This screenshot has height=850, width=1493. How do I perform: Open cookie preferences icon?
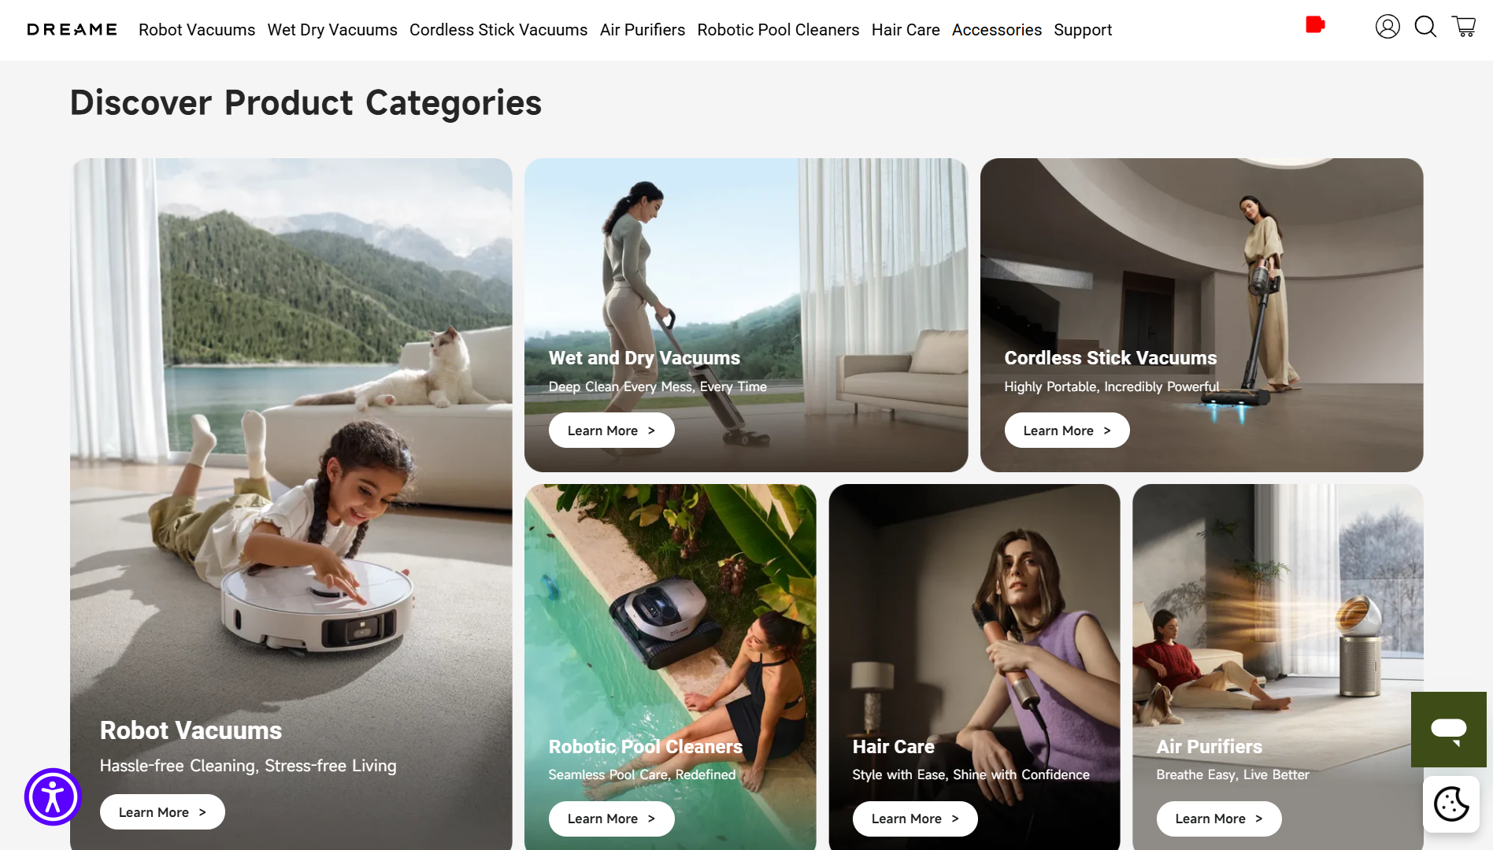coord(1451,804)
